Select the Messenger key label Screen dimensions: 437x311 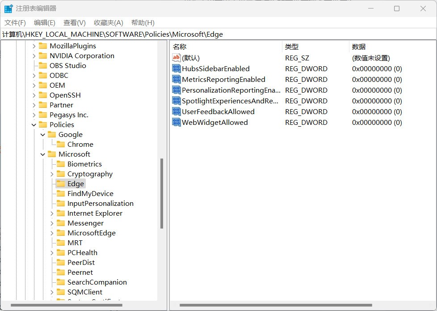pyautogui.click(x=85, y=223)
